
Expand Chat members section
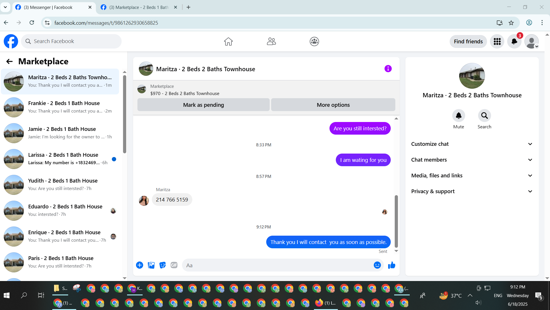(472, 160)
